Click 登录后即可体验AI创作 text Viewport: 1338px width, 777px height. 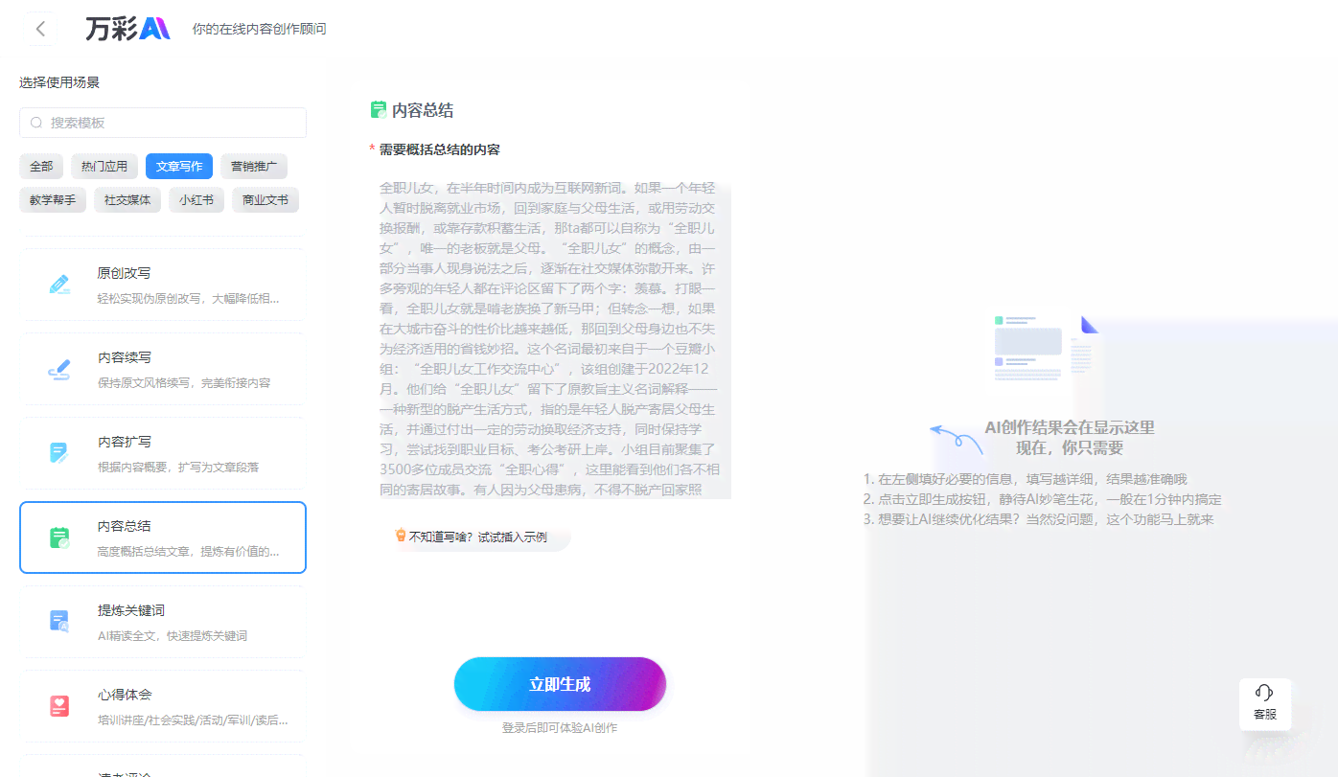click(x=560, y=727)
